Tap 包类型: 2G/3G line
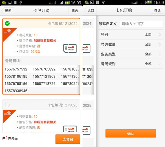This screenshot has width=165, height=147. coord(28,52)
